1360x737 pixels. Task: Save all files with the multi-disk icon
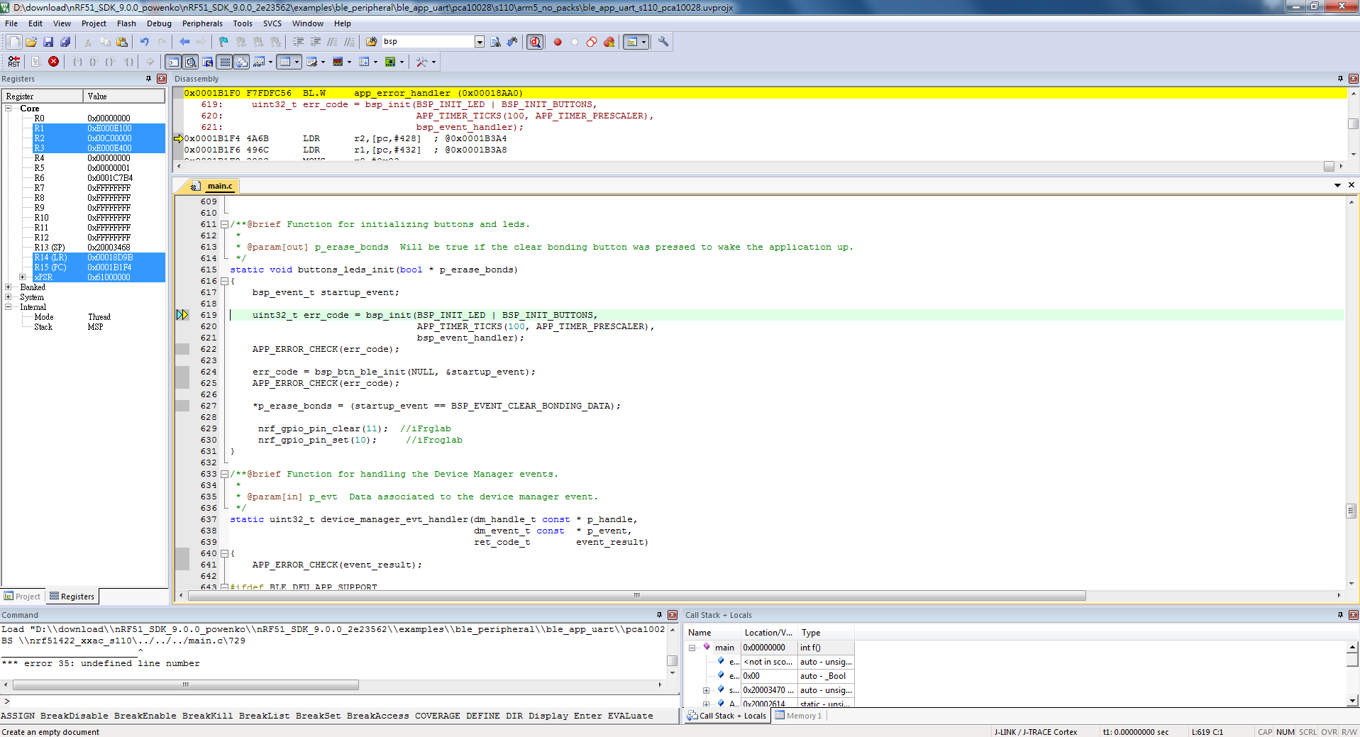click(65, 42)
